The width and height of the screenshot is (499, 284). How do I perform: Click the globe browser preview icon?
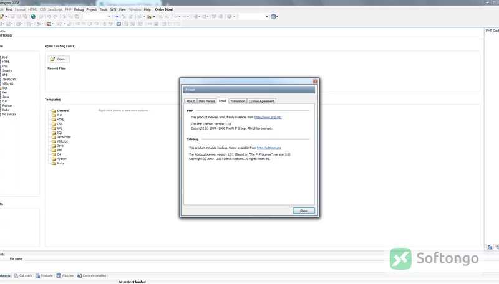[33, 17]
